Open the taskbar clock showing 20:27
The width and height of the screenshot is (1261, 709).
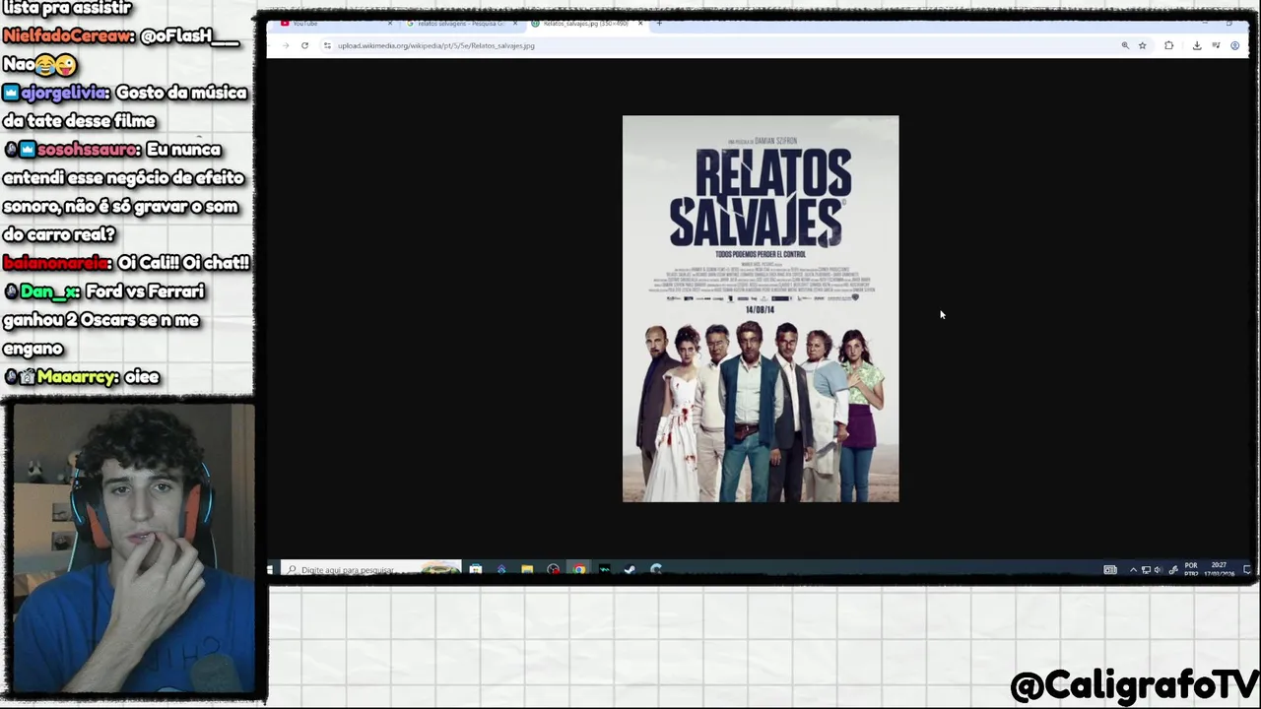point(1220,569)
